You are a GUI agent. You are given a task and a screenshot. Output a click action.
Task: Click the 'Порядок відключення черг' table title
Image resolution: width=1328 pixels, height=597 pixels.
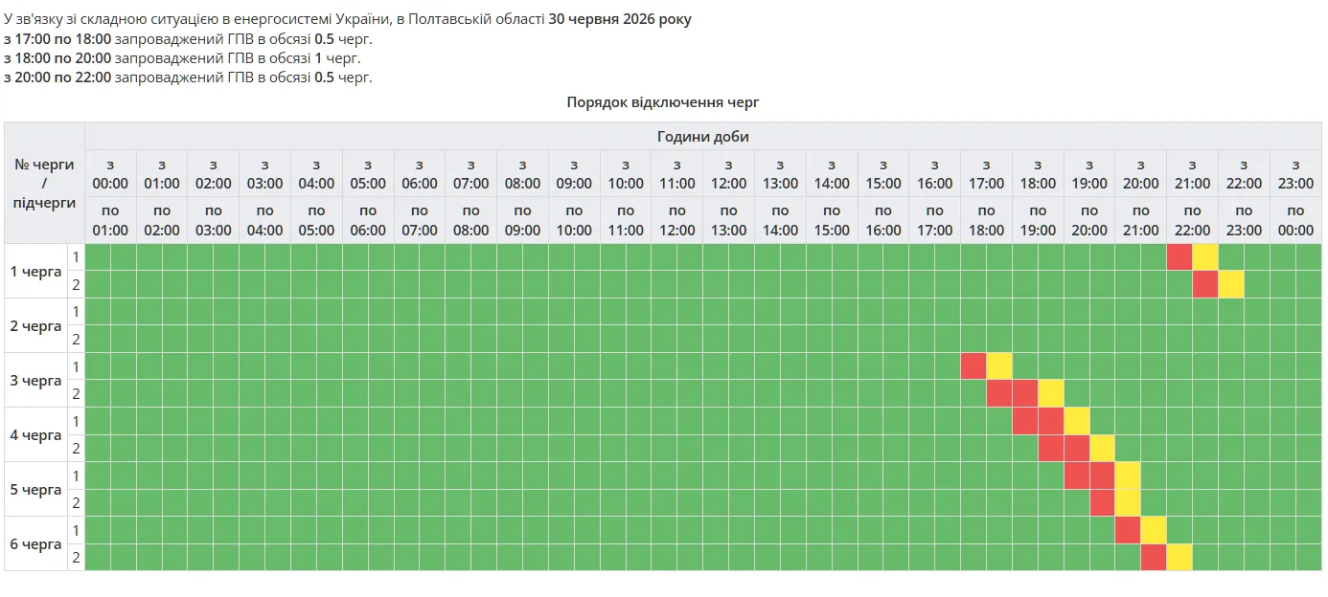[x=663, y=101]
